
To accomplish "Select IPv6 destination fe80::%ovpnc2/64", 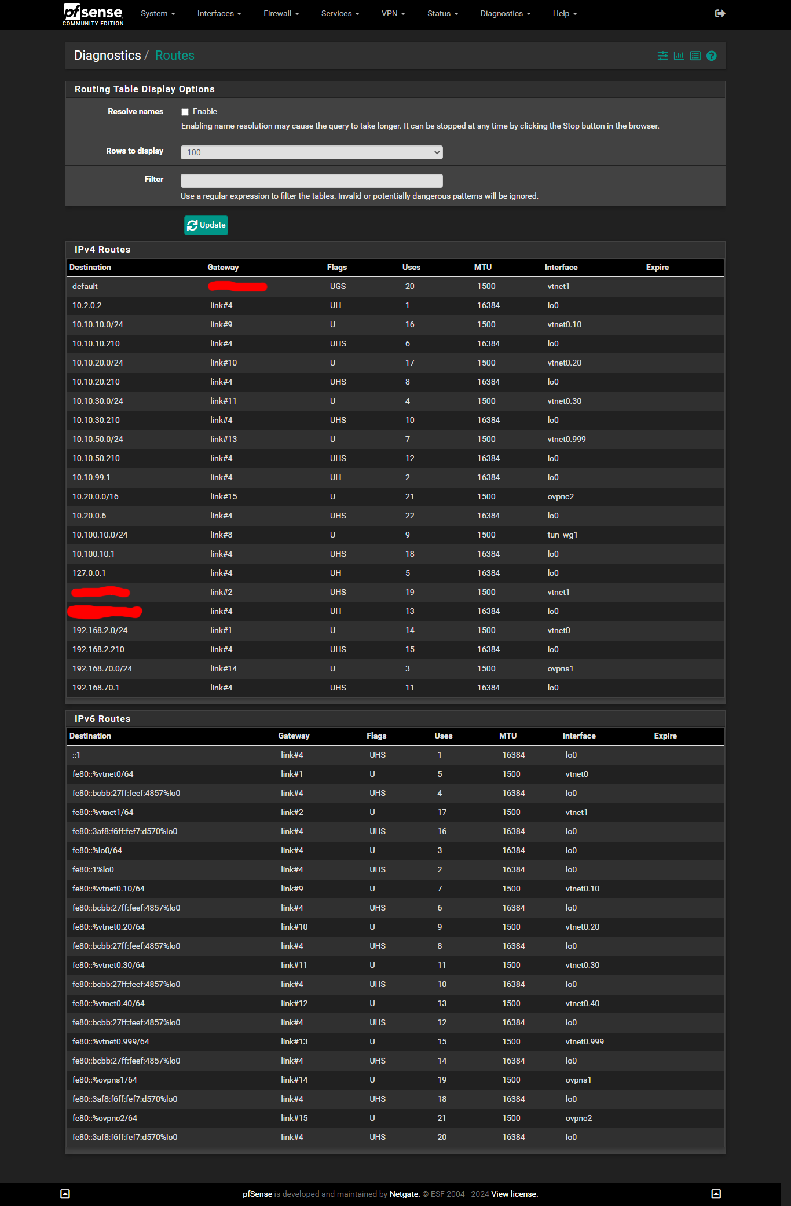I will pyautogui.click(x=105, y=1118).
